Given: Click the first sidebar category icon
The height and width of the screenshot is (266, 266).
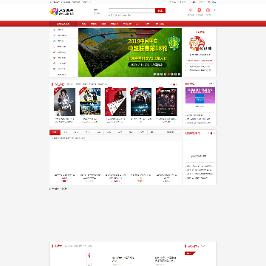Looking at the screenshot, I should 54,30.
